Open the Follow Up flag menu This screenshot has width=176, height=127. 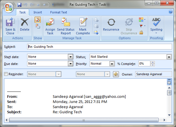click(142, 26)
